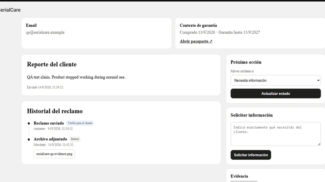Click the 'Contexto de garantía' heading
This screenshot has width=325, height=182.
198,25
